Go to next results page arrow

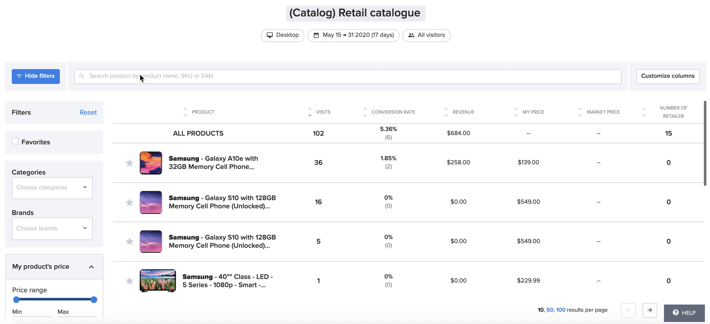650,310
